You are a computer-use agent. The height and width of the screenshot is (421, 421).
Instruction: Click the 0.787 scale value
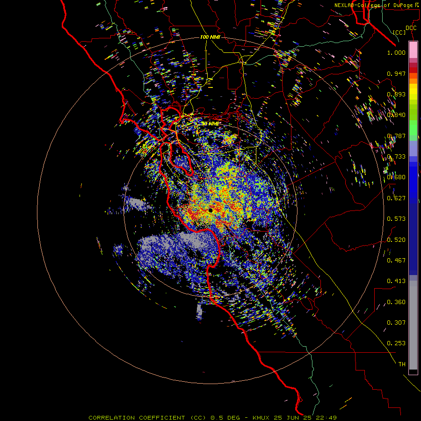[396, 136]
